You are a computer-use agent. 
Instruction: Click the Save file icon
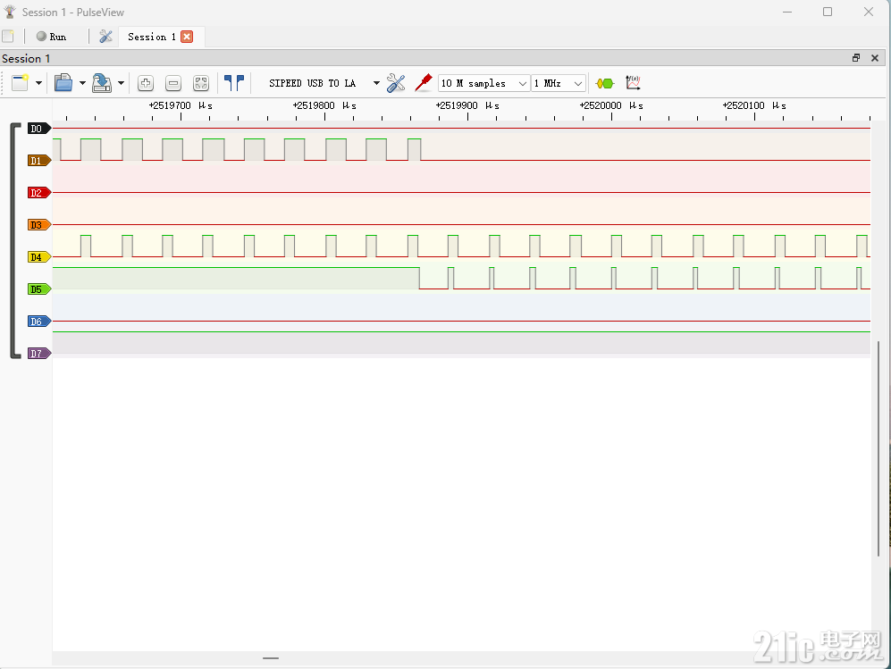[x=102, y=83]
